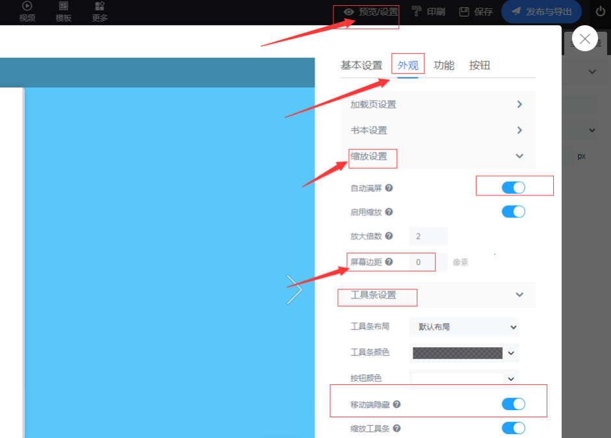Switch to the 基本设置 tab
The image size is (611, 438).
coord(361,66)
